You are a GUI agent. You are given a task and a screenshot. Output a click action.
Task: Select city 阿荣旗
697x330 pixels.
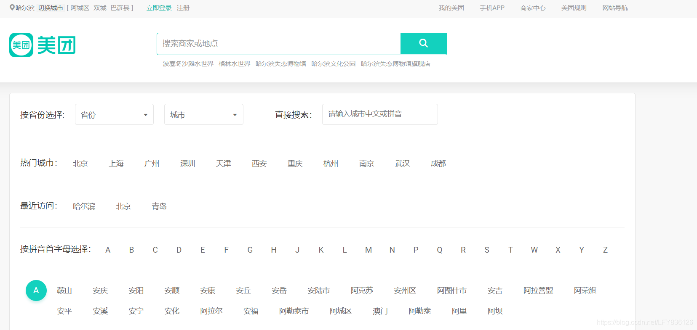tap(585, 290)
